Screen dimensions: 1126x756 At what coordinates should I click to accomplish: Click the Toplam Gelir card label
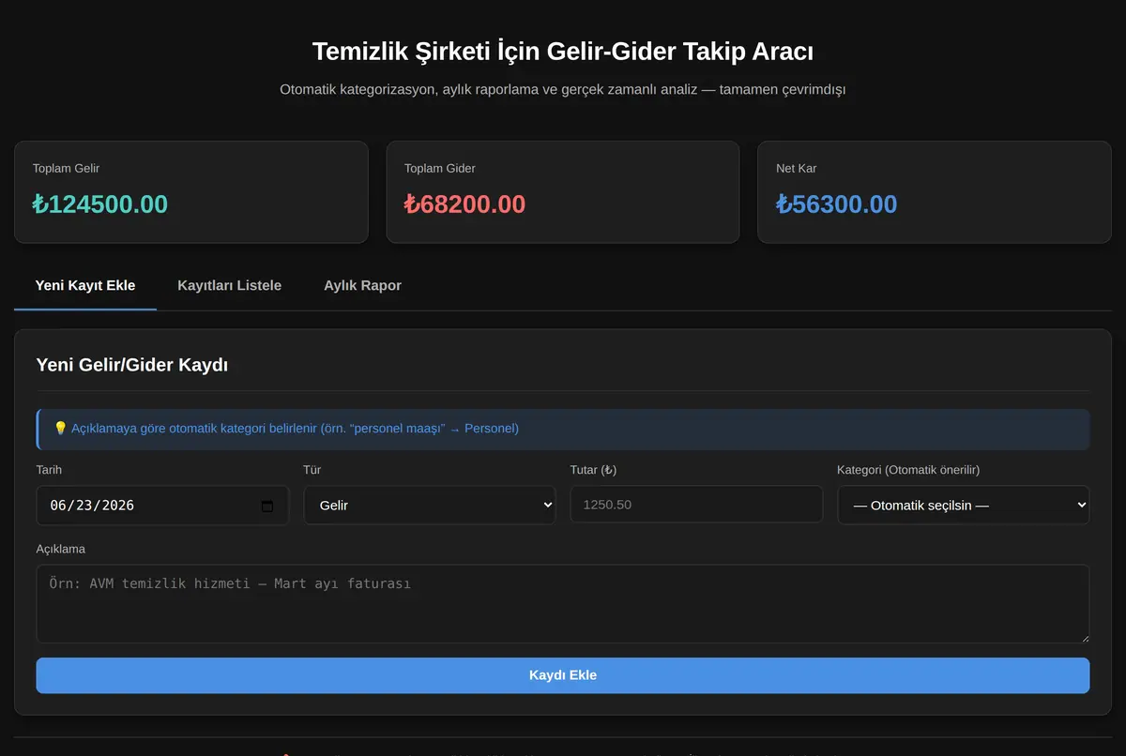66,169
